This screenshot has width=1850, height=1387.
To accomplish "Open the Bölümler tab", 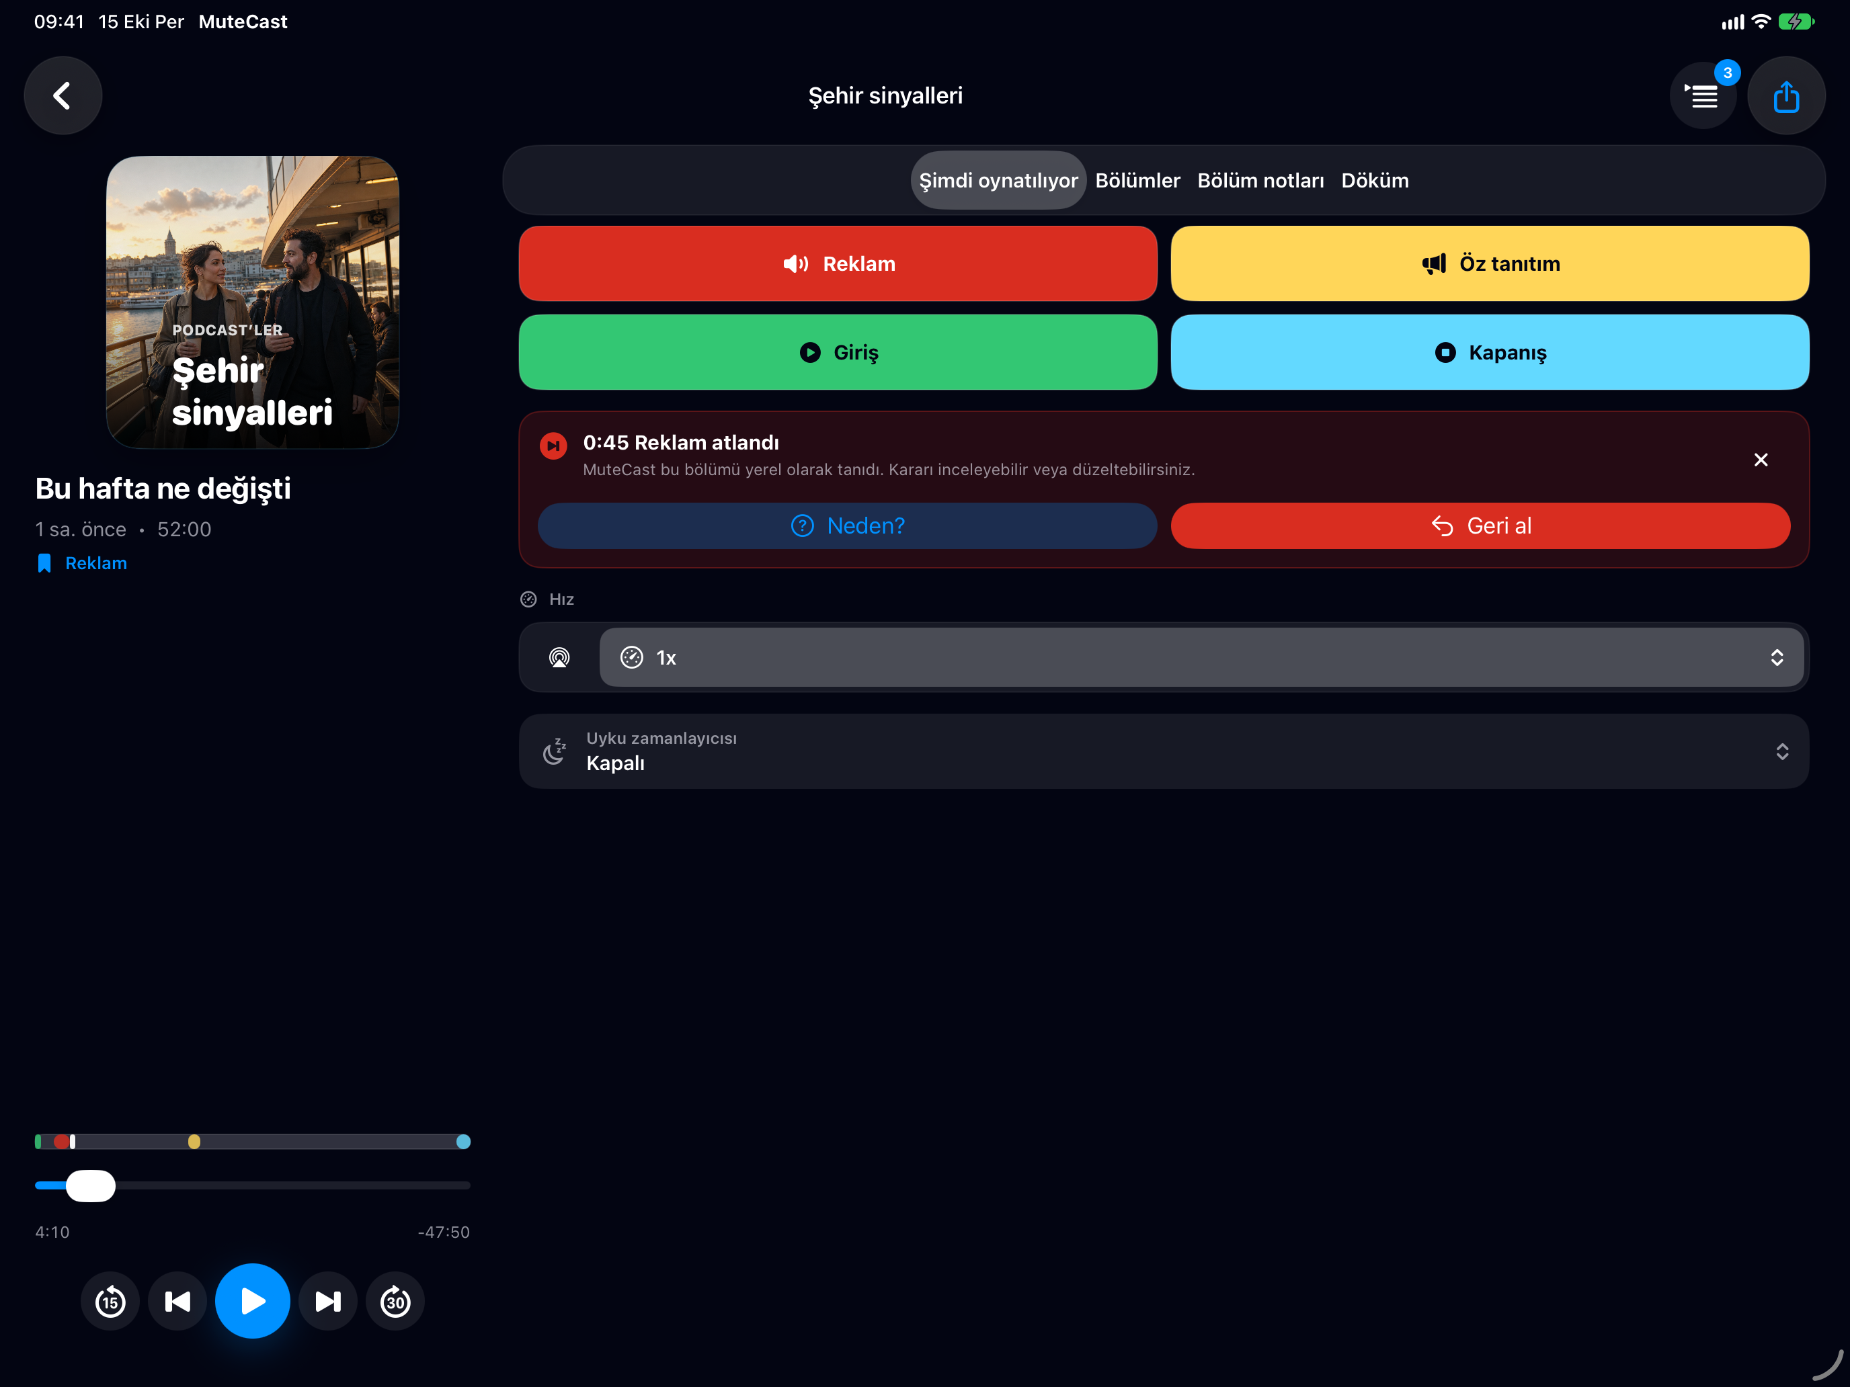I will tap(1137, 181).
